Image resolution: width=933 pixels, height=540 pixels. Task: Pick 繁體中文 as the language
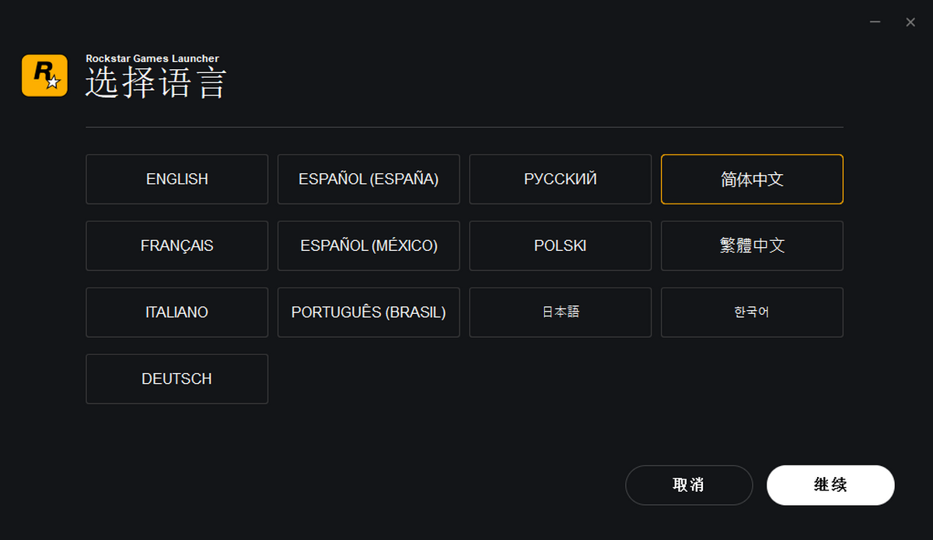752,246
